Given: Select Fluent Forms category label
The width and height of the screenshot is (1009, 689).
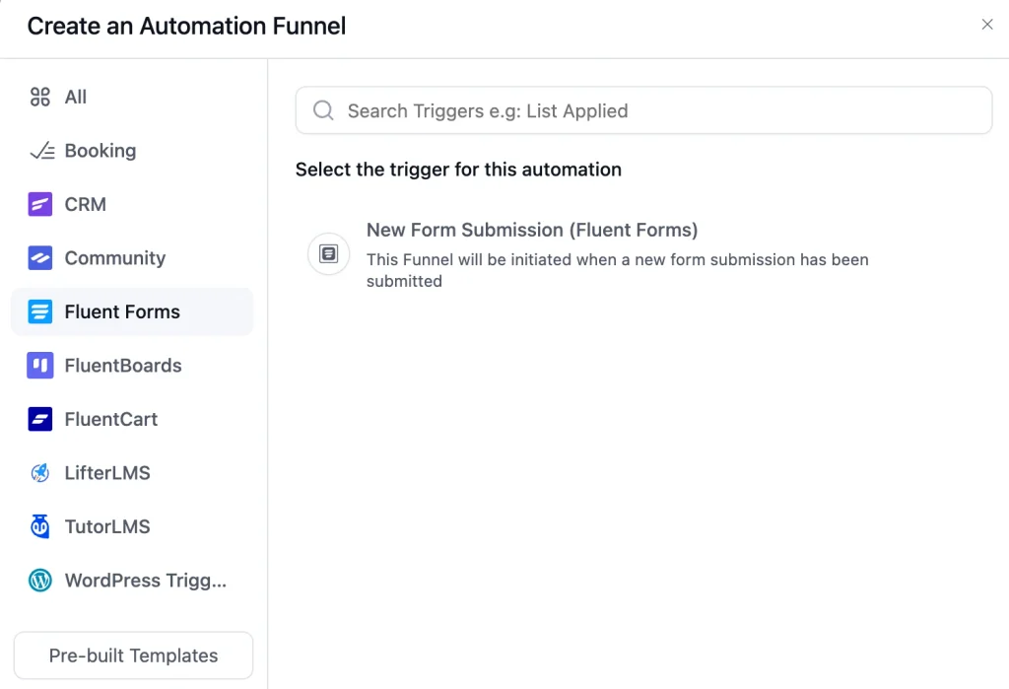Looking at the screenshot, I should coord(122,311).
